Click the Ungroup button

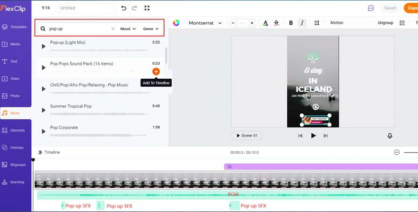[x=385, y=23]
